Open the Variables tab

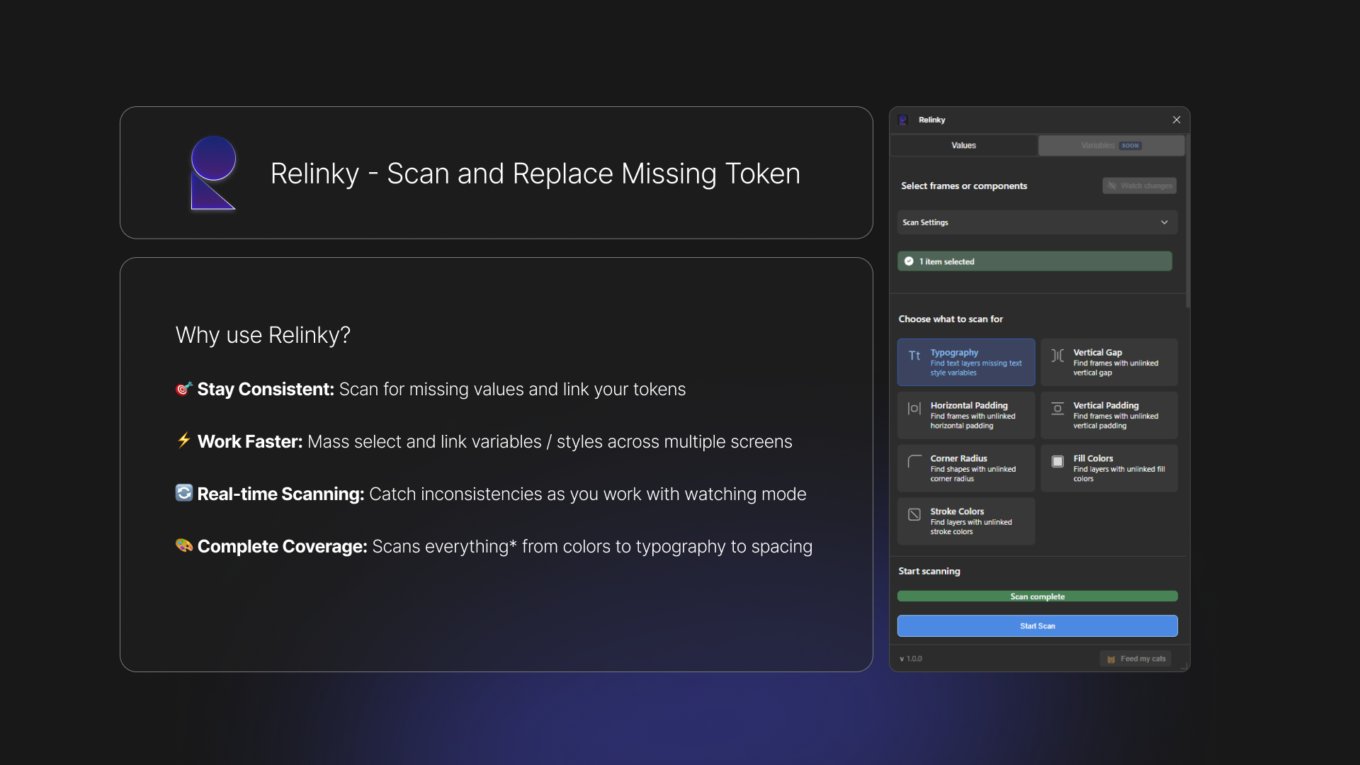pos(1110,145)
